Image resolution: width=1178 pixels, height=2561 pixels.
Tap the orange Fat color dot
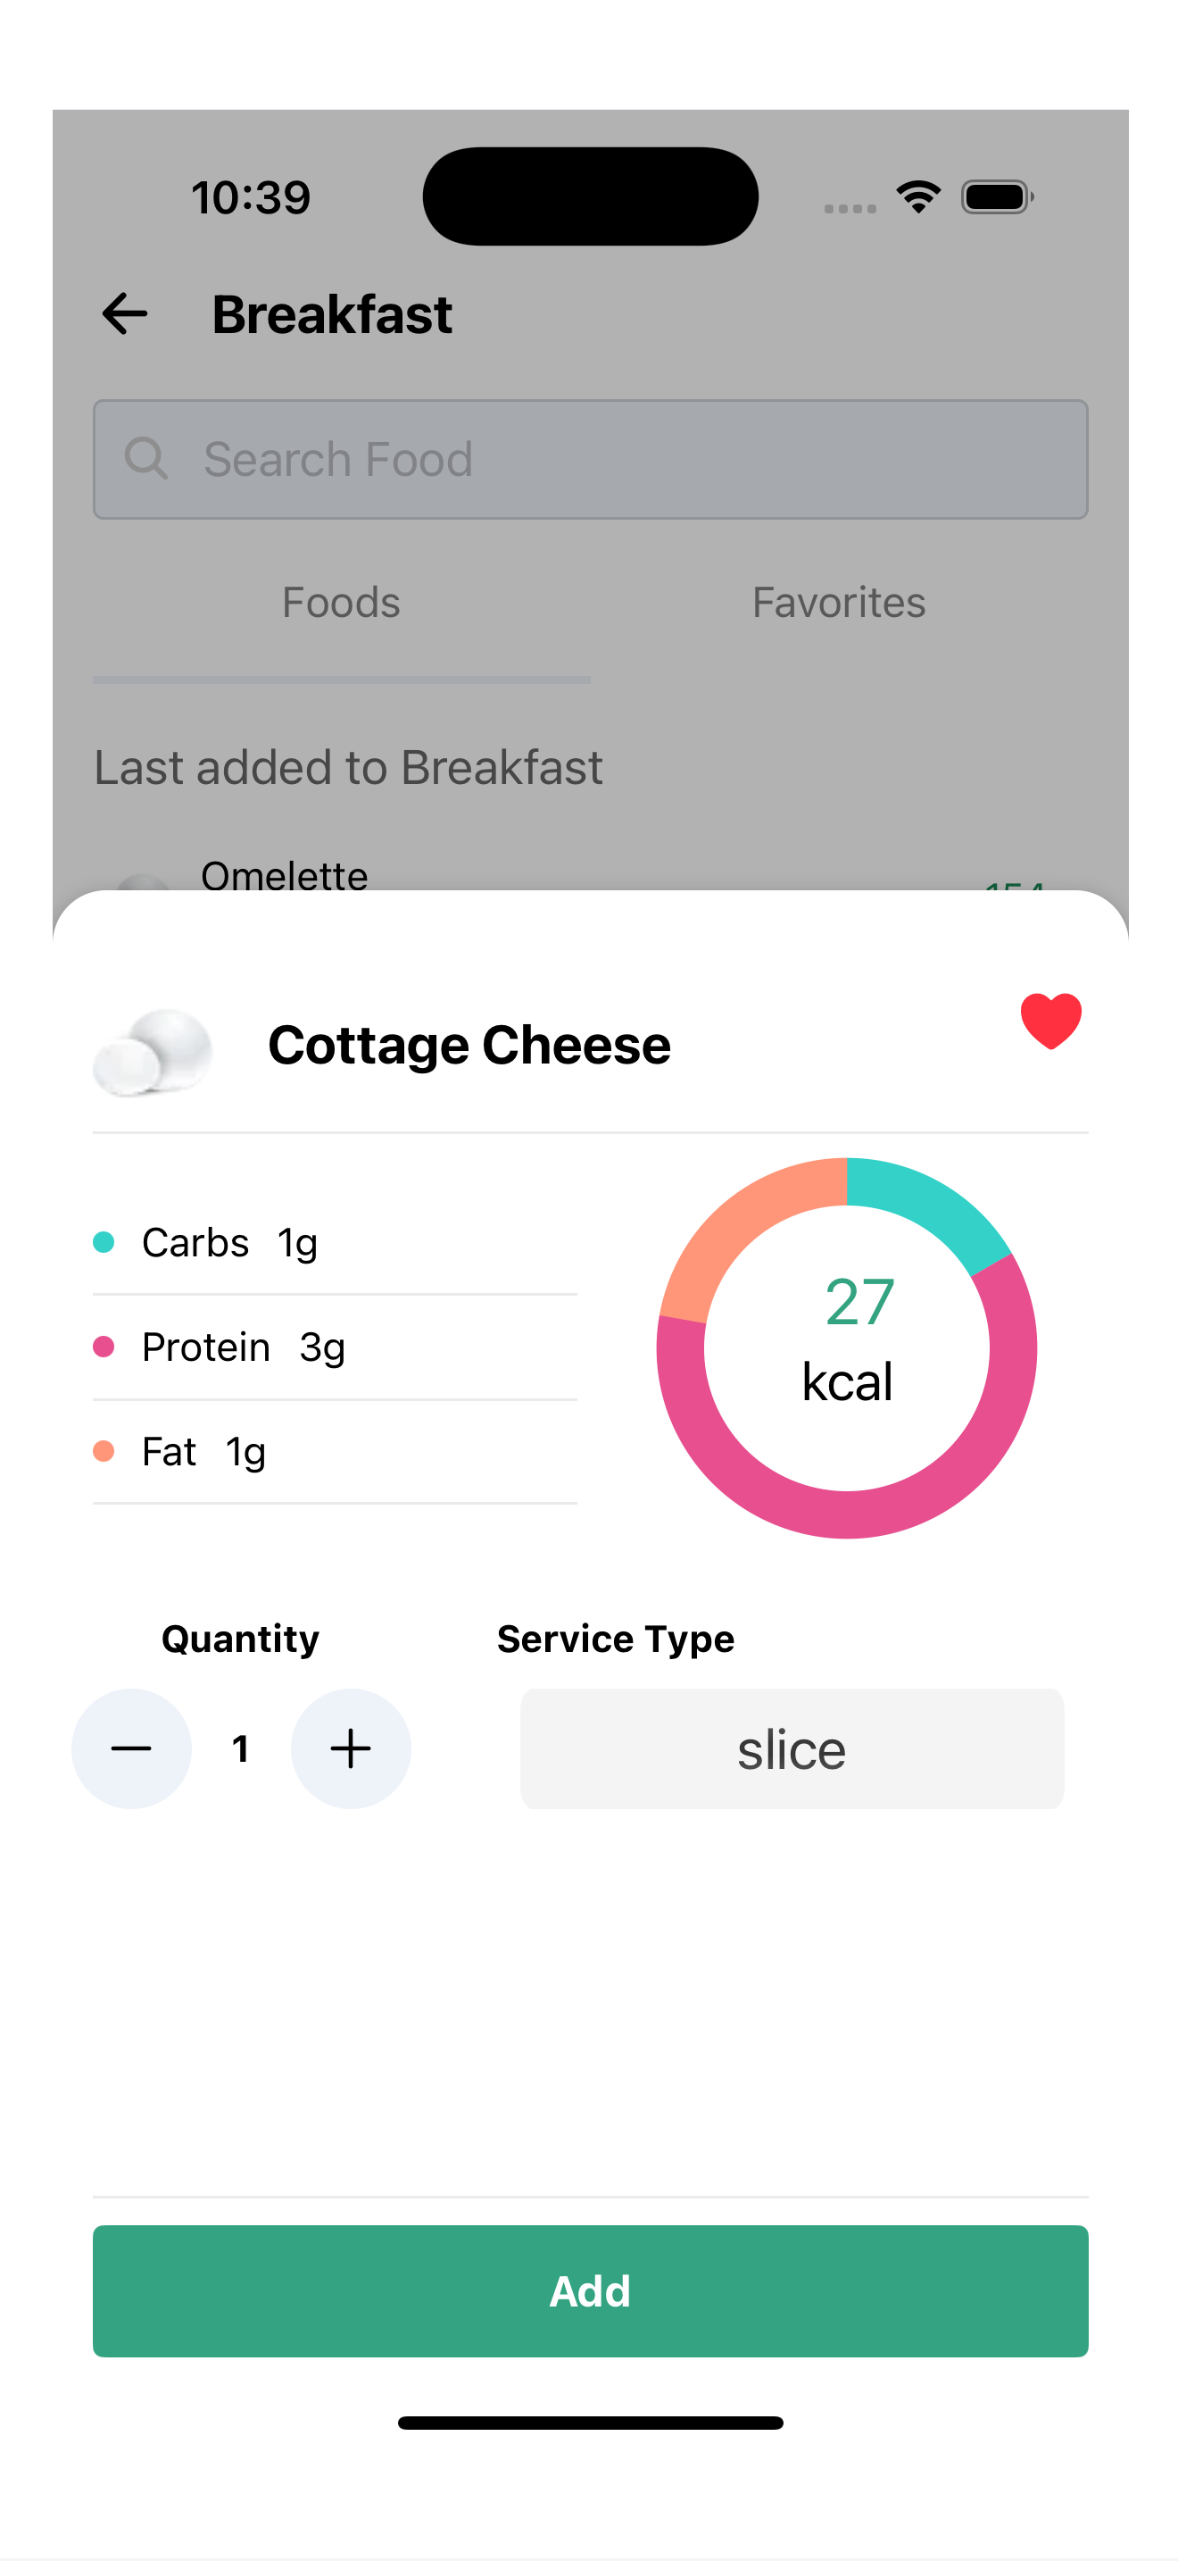point(104,1450)
